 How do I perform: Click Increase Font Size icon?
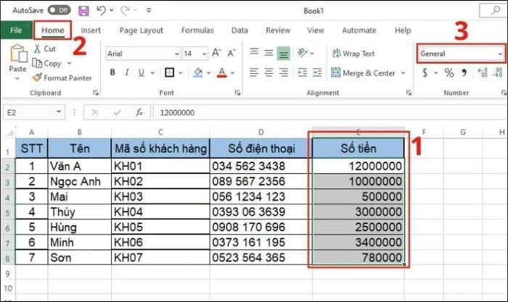point(216,53)
